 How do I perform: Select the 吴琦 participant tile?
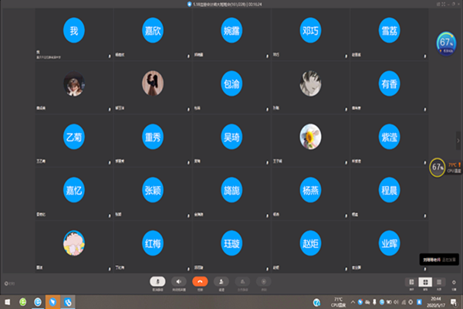[x=231, y=136]
